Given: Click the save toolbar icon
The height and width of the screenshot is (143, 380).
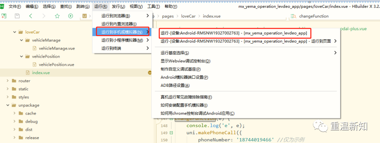Looking at the screenshot, I should coord(17,16).
